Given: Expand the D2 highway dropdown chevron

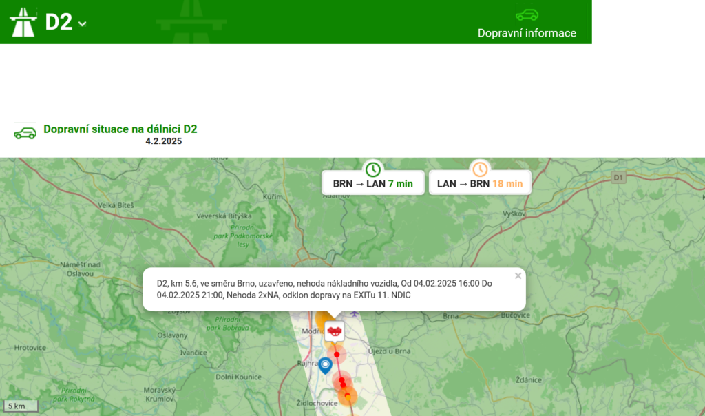Looking at the screenshot, I should [83, 24].
